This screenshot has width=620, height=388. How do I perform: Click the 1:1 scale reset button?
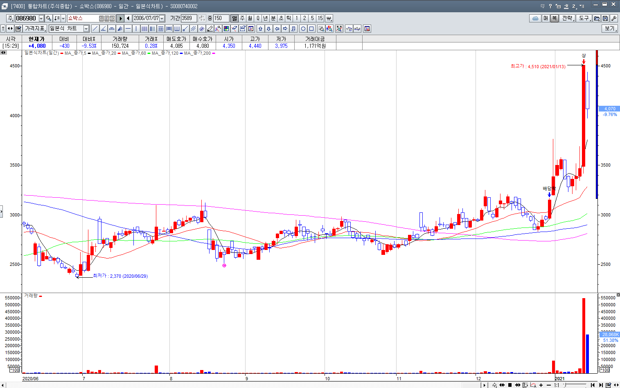pyautogui.click(x=557, y=385)
